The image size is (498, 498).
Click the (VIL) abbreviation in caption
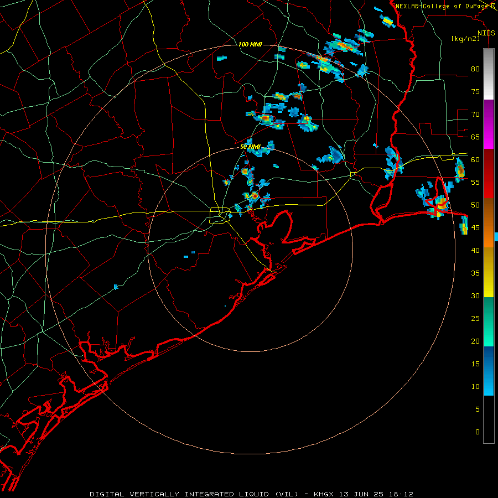287,494
